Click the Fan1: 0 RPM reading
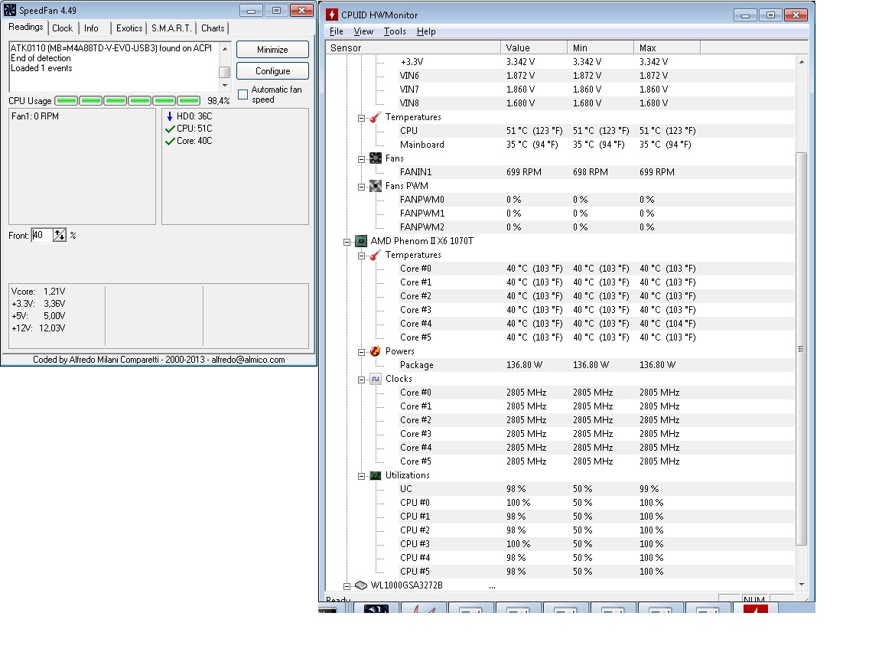Viewport: 869px width, 652px height. click(35, 116)
